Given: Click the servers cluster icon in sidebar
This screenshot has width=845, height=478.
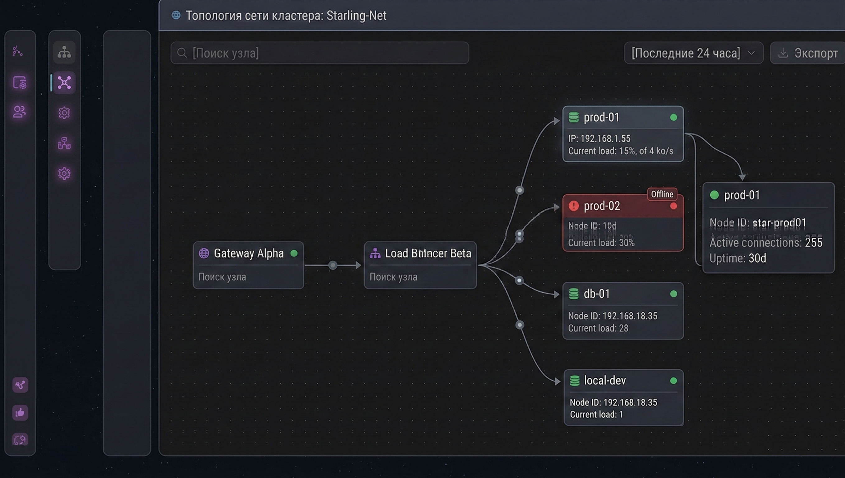Looking at the screenshot, I should coord(64,143).
